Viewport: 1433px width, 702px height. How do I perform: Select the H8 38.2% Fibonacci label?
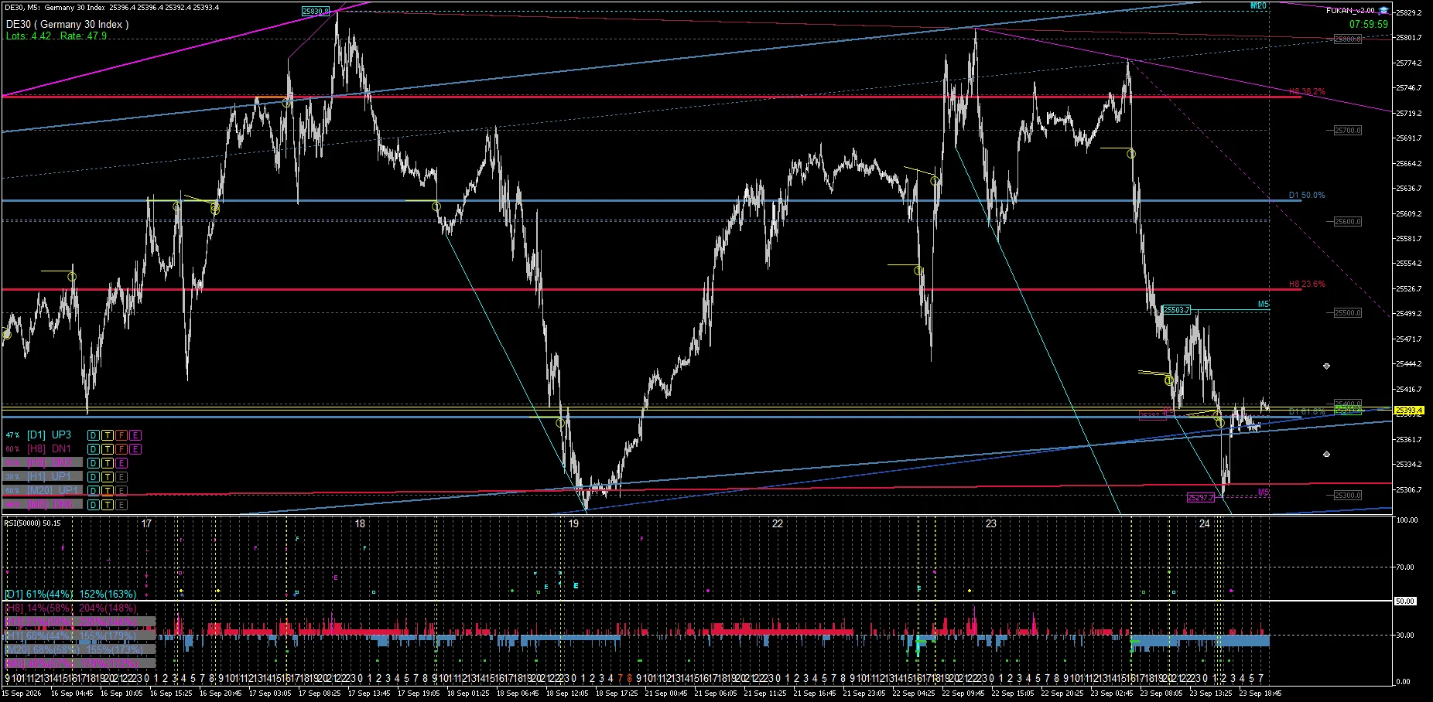click(x=1307, y=91)
